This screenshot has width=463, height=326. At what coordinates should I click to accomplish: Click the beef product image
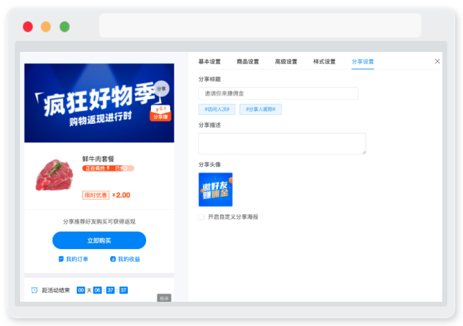pos(54,175)
